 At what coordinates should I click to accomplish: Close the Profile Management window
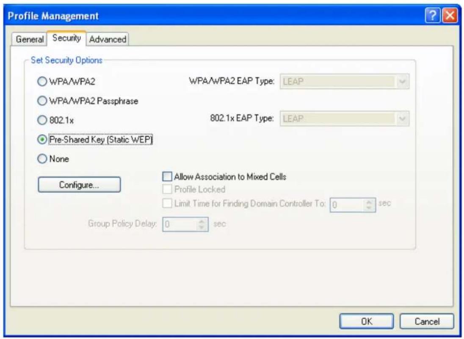pos(450,16)
